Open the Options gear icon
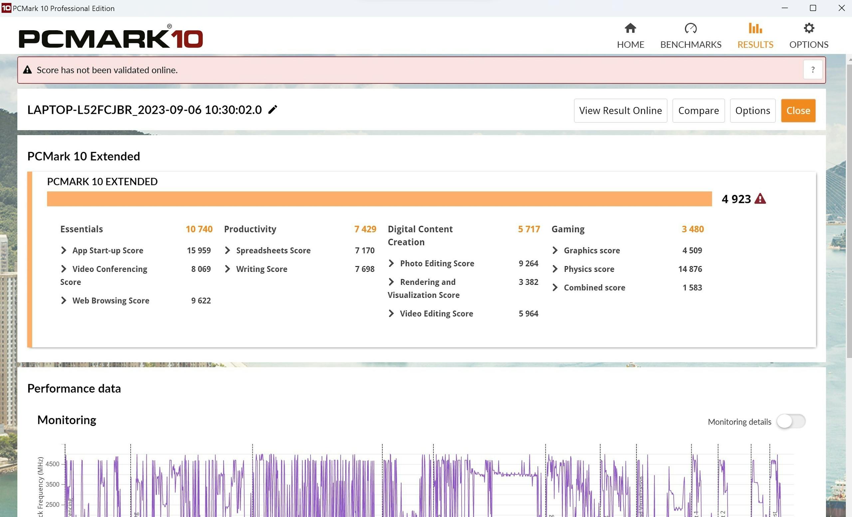The width and height of the screenshot is (852, 517). click(809, 28)
